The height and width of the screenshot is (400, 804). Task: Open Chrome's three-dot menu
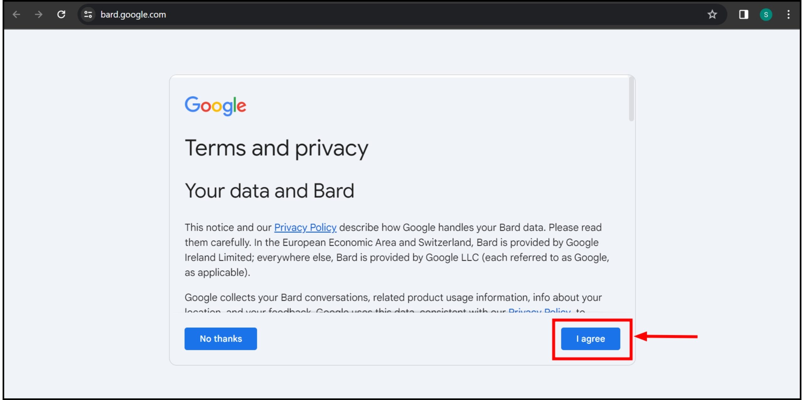(x=788, y=14)
